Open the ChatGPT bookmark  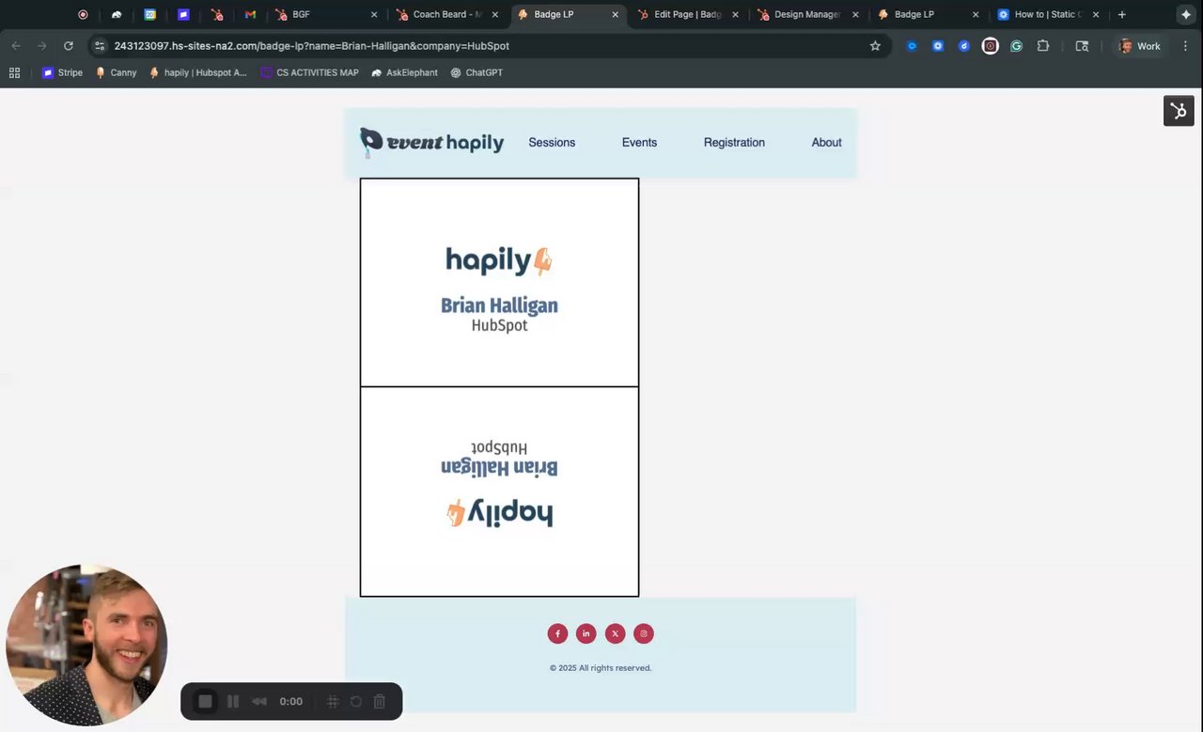coord(476,72)
